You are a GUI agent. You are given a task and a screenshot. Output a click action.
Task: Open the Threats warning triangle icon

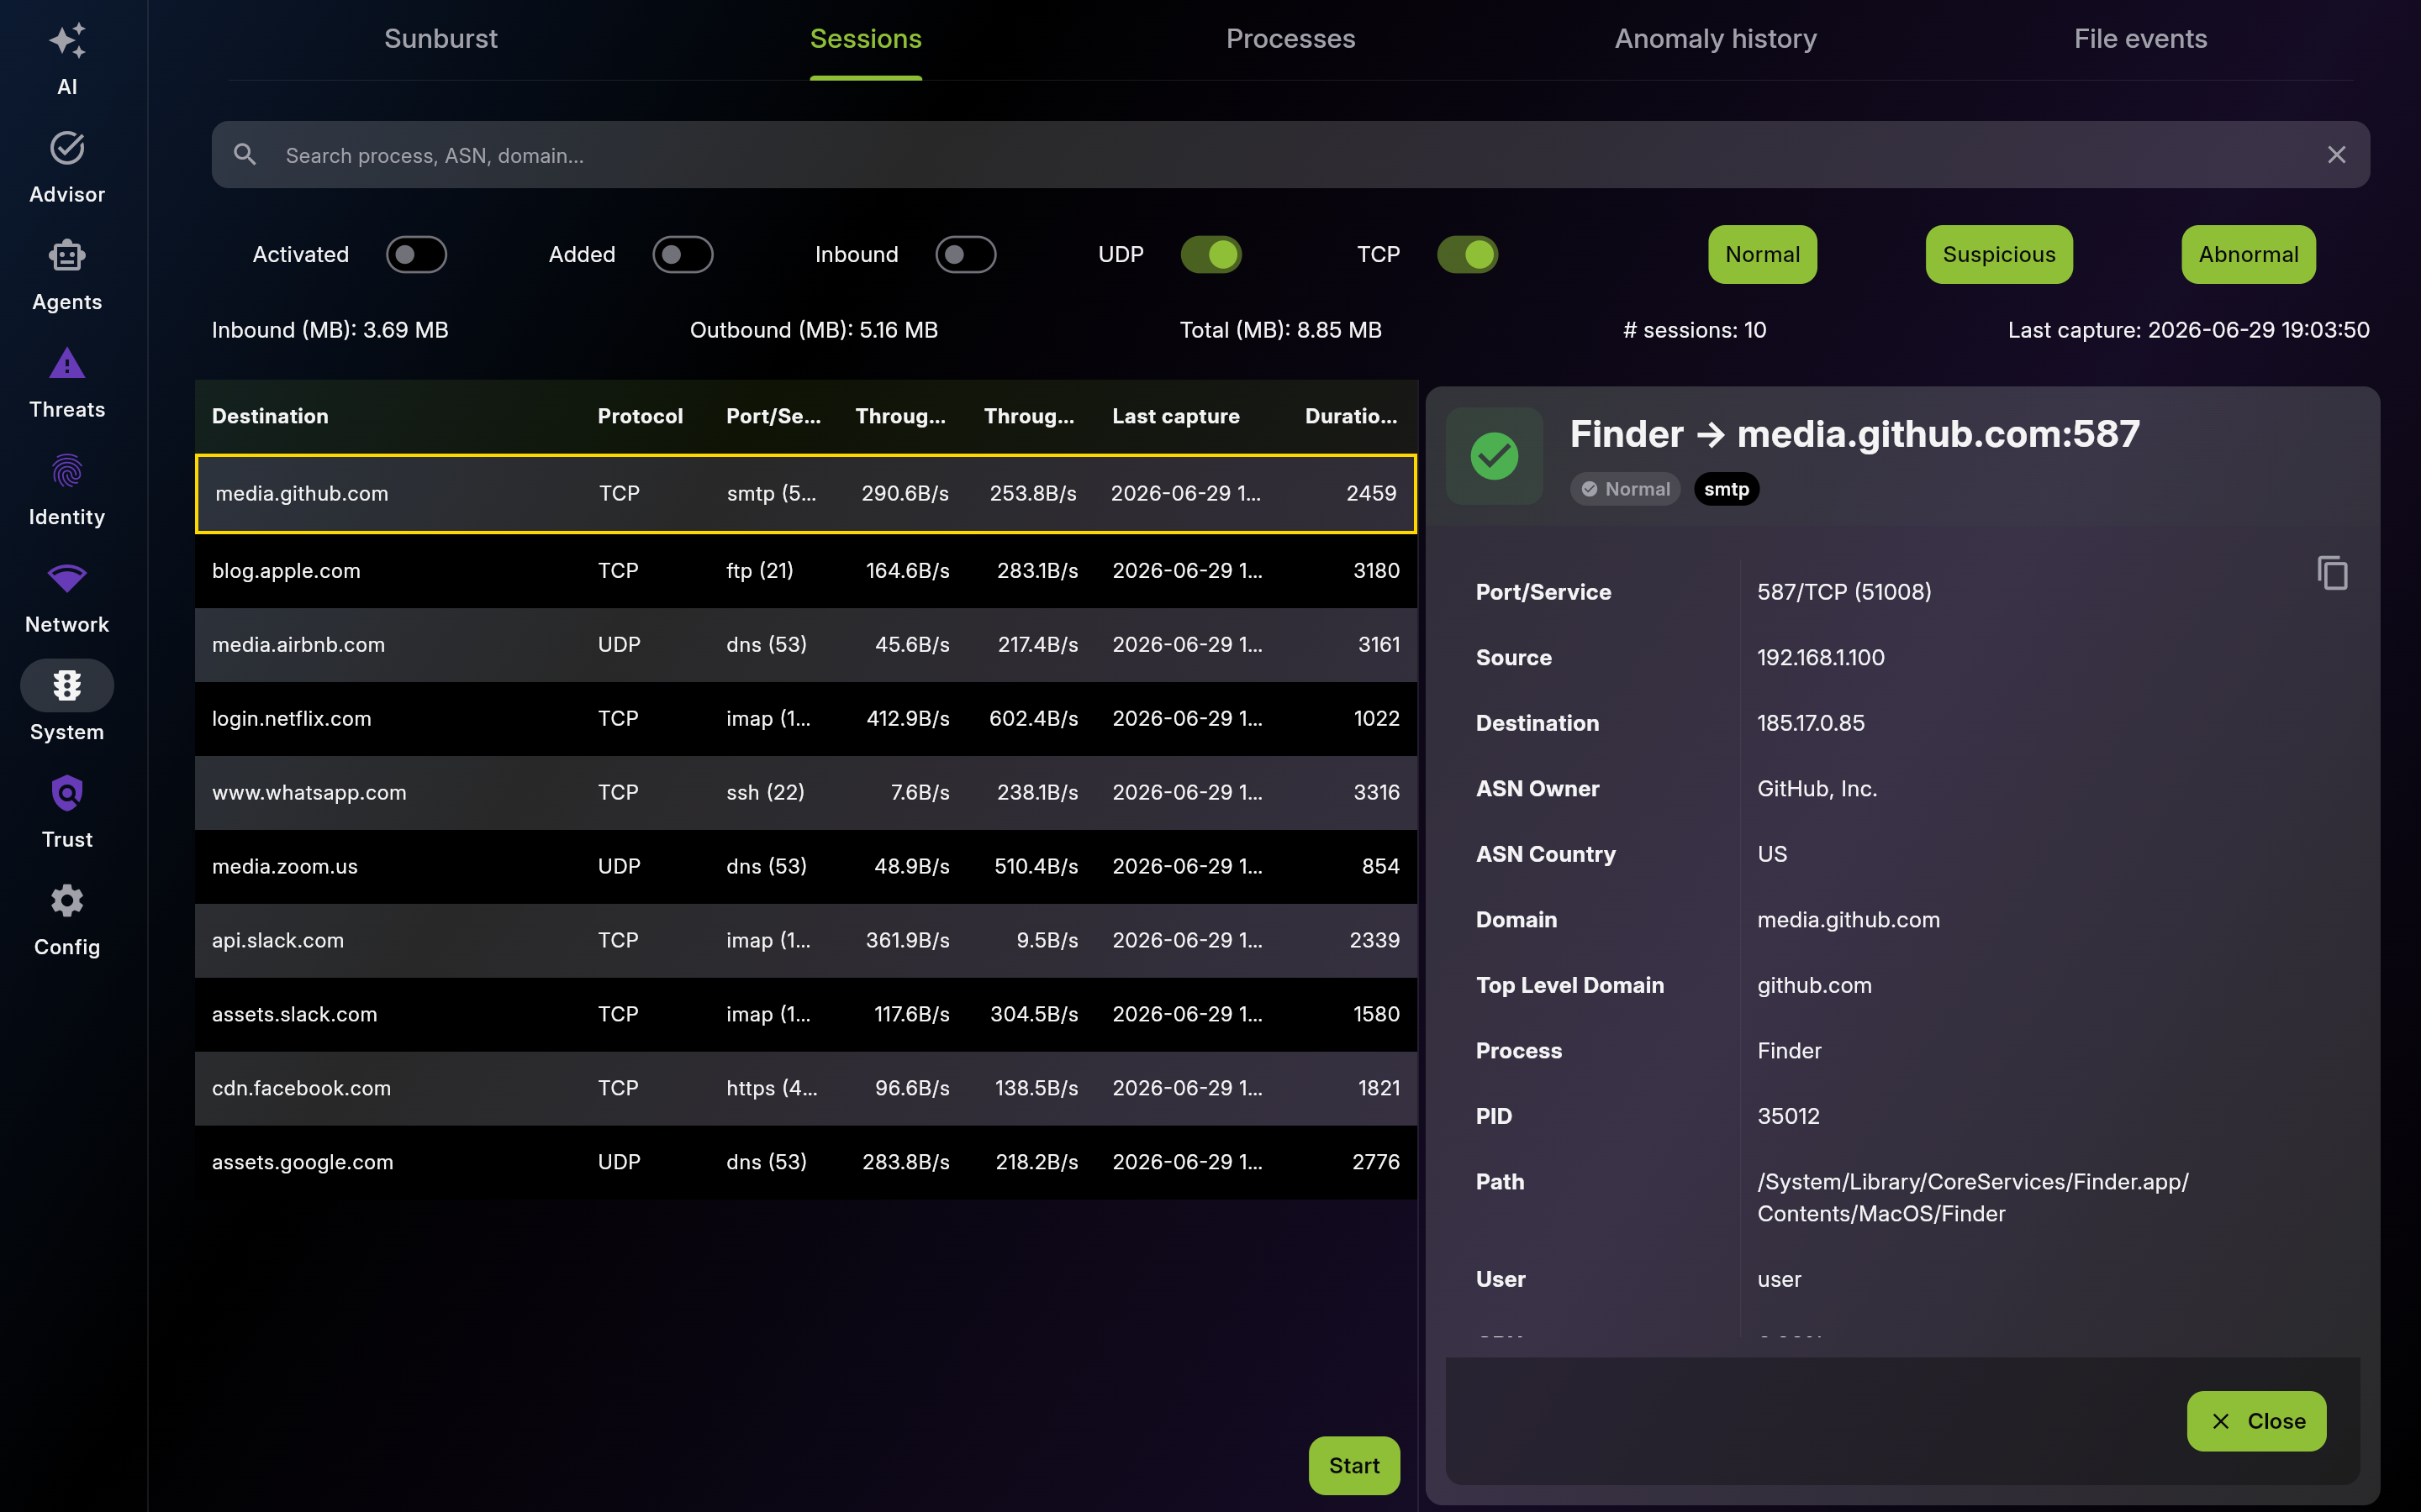point(67,363)
